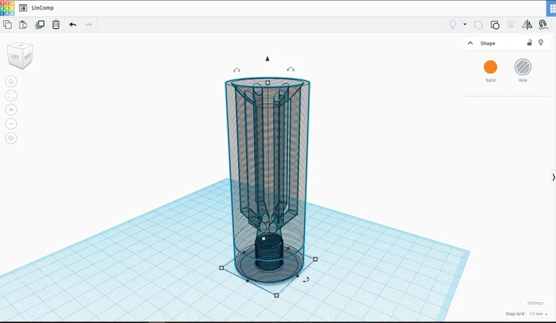Open the design list menu icon

point(23,8)
